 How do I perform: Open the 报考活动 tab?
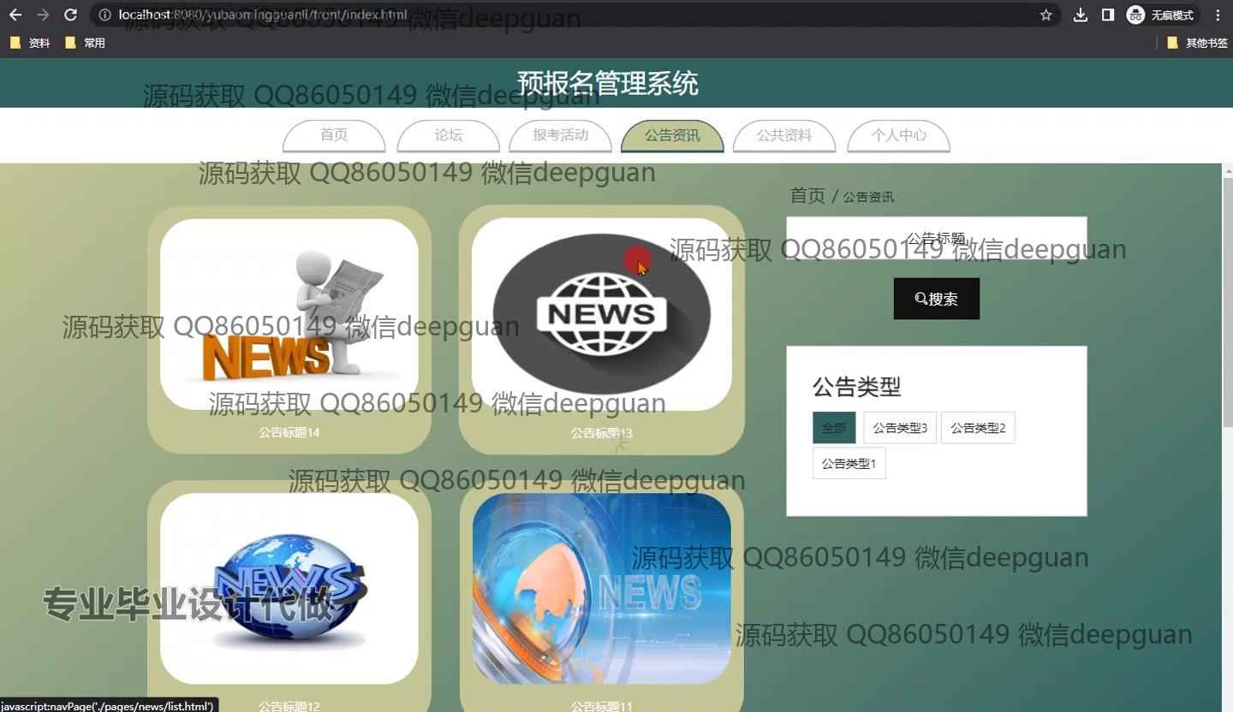point(560,135)
